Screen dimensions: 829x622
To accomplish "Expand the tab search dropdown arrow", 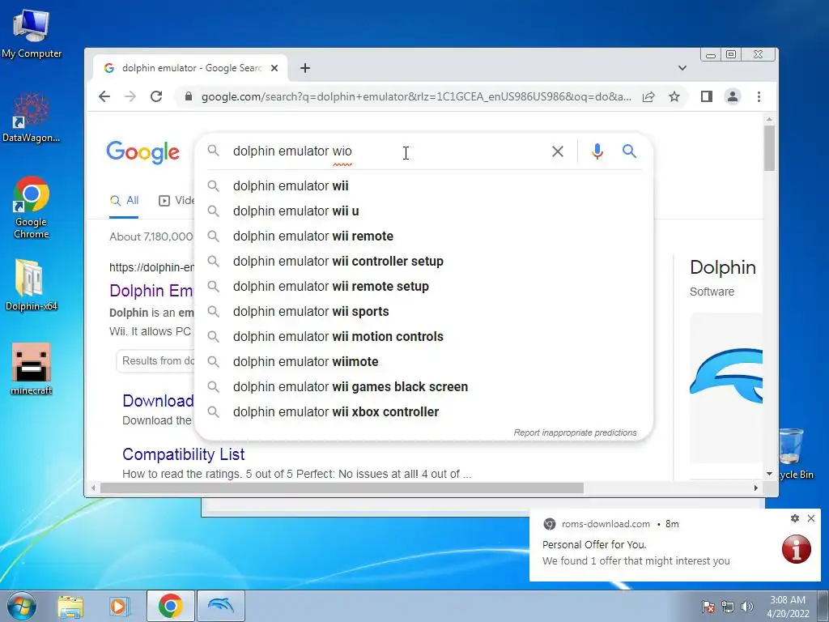I will (682, 68).
